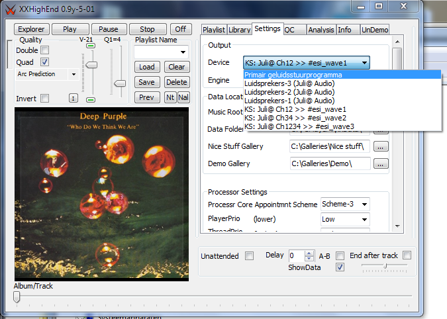Select KS: Juli@ Ch12 >> #esi_wave1 list entry

tap(342, 109)
